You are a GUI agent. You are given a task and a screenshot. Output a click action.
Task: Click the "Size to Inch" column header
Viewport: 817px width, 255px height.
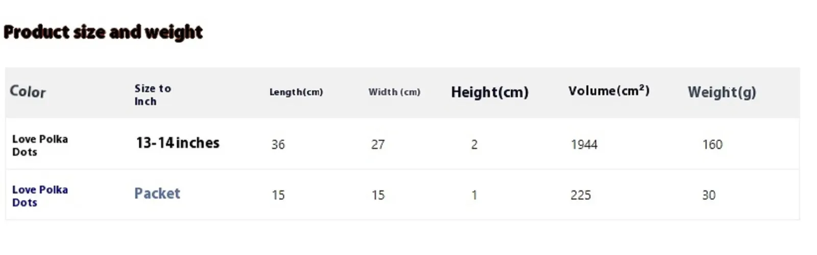(152, 95)
